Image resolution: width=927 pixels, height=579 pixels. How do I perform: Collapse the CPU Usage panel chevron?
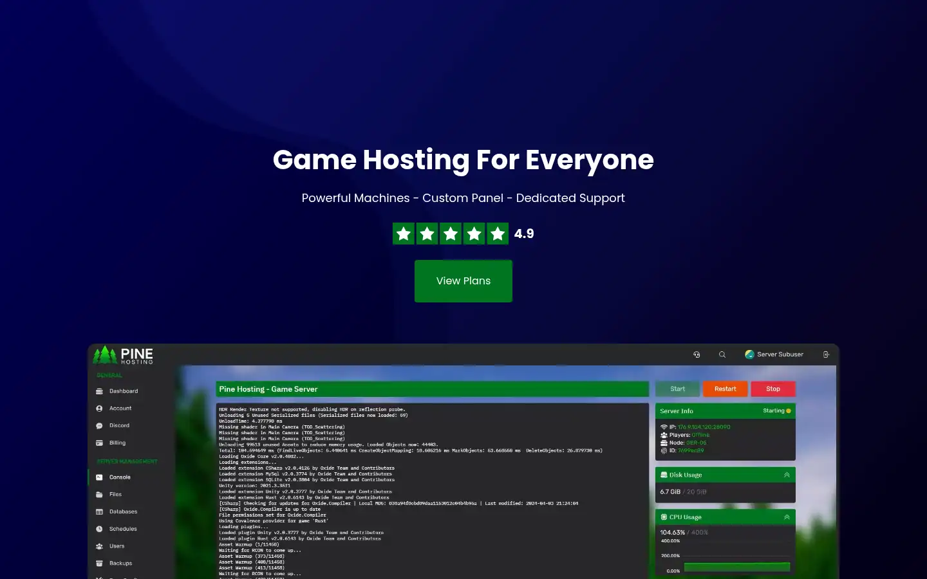click(x=787, y=517)
